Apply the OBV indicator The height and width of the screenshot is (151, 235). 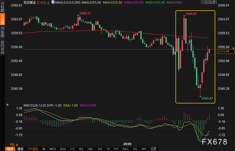(144, 149)
